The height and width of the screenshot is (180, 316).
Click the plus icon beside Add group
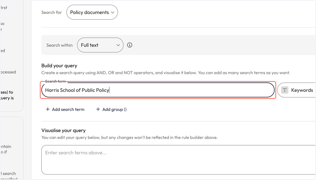point(98,109)
